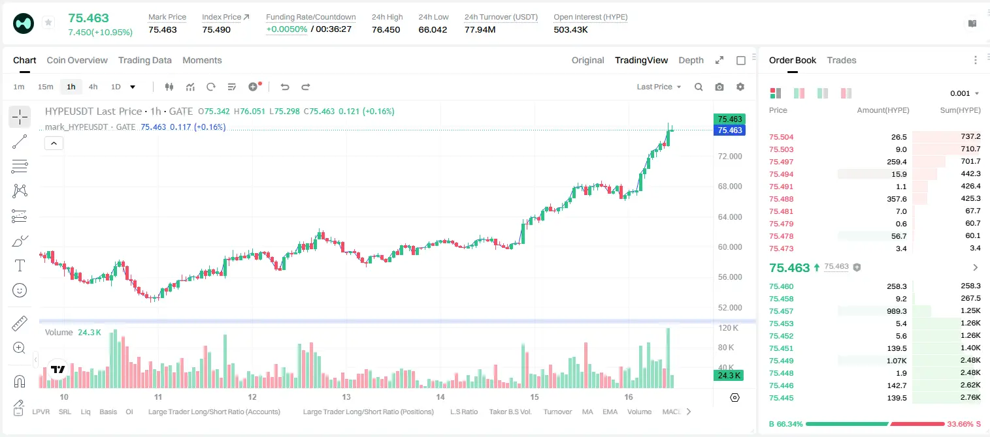Select the 4h timeframe button
Viewport: 990px width, 437px height.
tap(93, 87)
